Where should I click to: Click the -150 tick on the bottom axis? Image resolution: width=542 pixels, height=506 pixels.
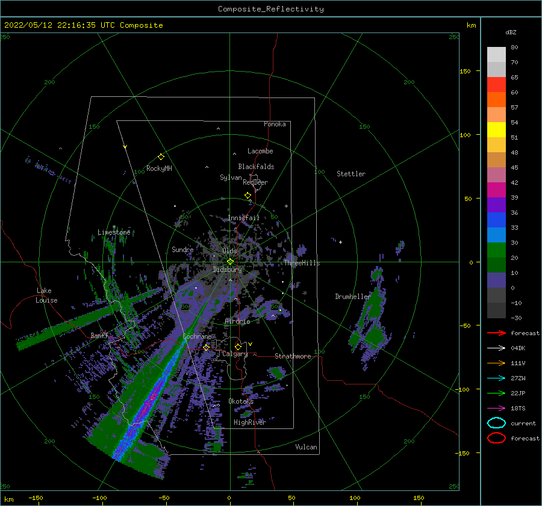pyautogui.click(x=36, y=498)
